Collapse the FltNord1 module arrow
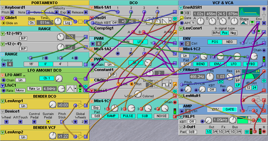Image resolution: width=268 pixels, height=141 pixels. pos(181,71)
